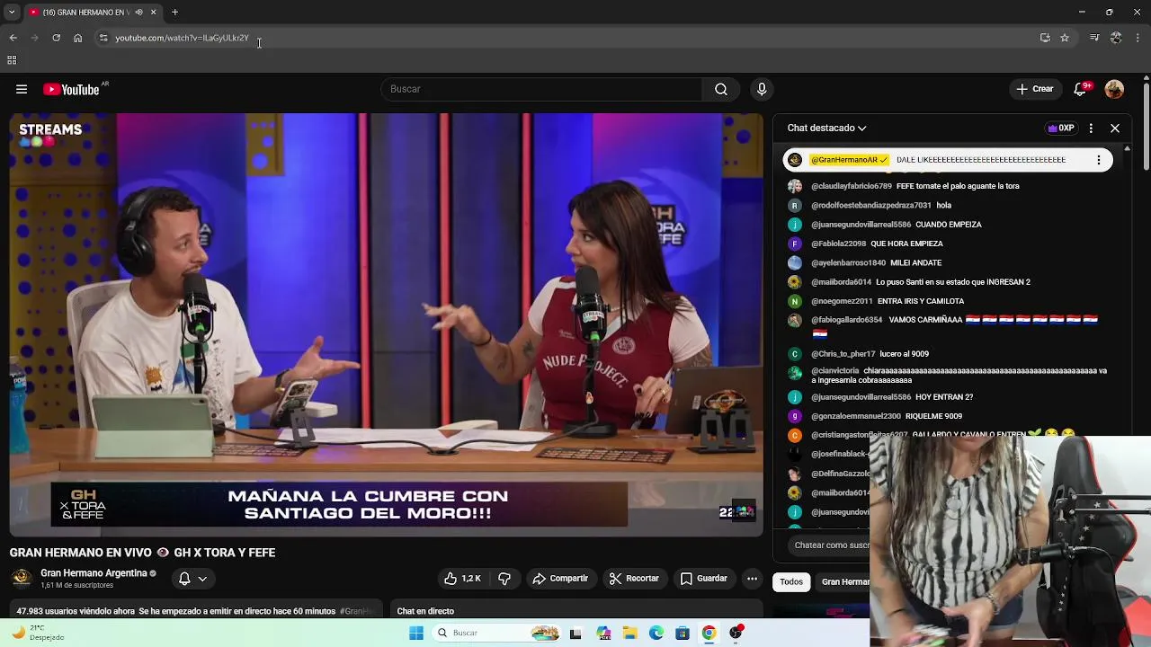Viewport: 1151px width, 647px height.
Task: View site information icon in address bar
Action: pos(103,38)
